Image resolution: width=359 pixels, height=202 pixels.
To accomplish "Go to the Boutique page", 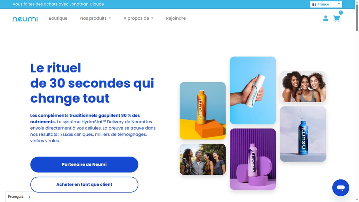I will pyautogui.click(x=58, y=18).
